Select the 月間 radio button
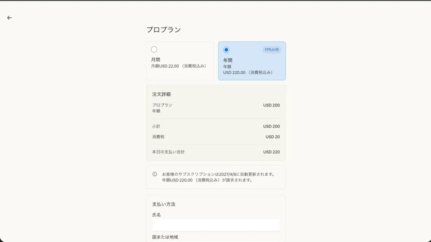Image resolution: width=431 pixels, height=242 pixels. (154, 49)
